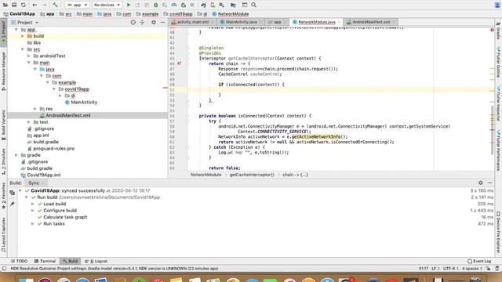Open the Build Variants side tab
Image resolution: width=502 pixels, height=282 pixels.
[3, 125]
